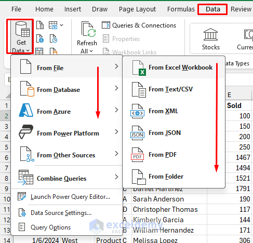Launch Power Query Editor
The width and height of the screenshot is (253, 243).
[66, 197]
